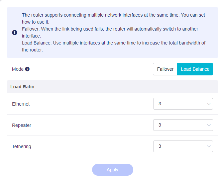This screenshot has height=180, width=222.
Task: Click the value 3 in the Ethernet field
Action: [x=160, y=104]
